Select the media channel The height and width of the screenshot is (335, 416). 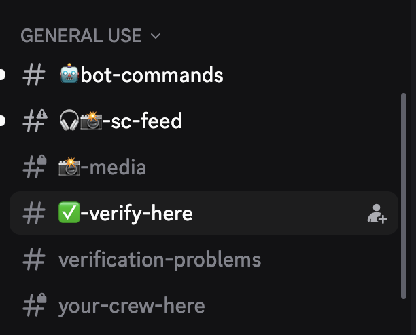pyautogui.click(x=113, y=167)
